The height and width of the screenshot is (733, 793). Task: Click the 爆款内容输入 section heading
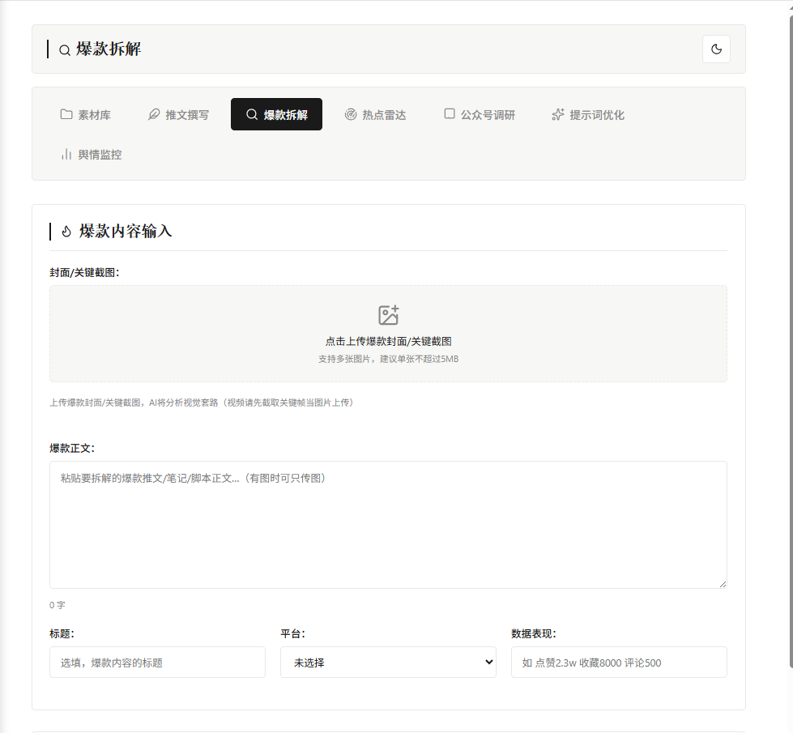click(126, 231)
